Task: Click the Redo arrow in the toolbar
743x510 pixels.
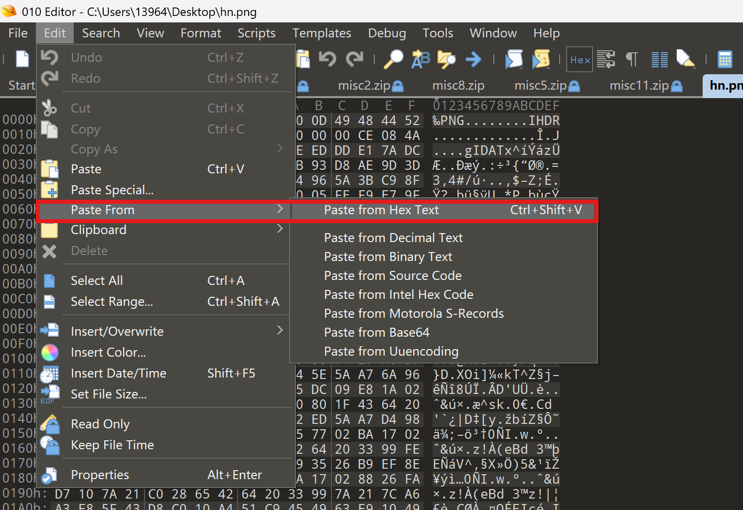Action: 354,59
